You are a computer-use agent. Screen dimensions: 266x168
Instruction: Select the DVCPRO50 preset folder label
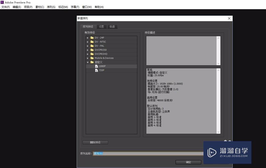[x=101, y=50]
